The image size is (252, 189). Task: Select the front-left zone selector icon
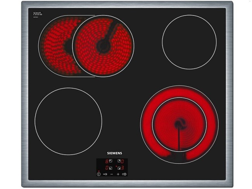click(110, 168)
